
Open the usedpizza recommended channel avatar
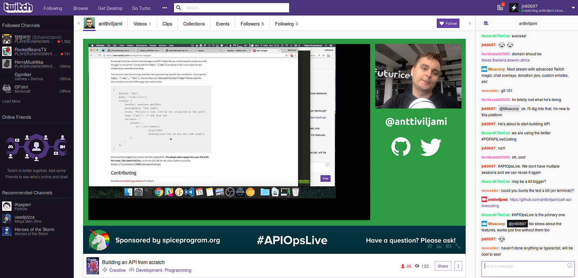(x=7, y=219)
